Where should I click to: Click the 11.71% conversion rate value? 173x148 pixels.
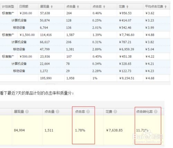coord(142,130)
